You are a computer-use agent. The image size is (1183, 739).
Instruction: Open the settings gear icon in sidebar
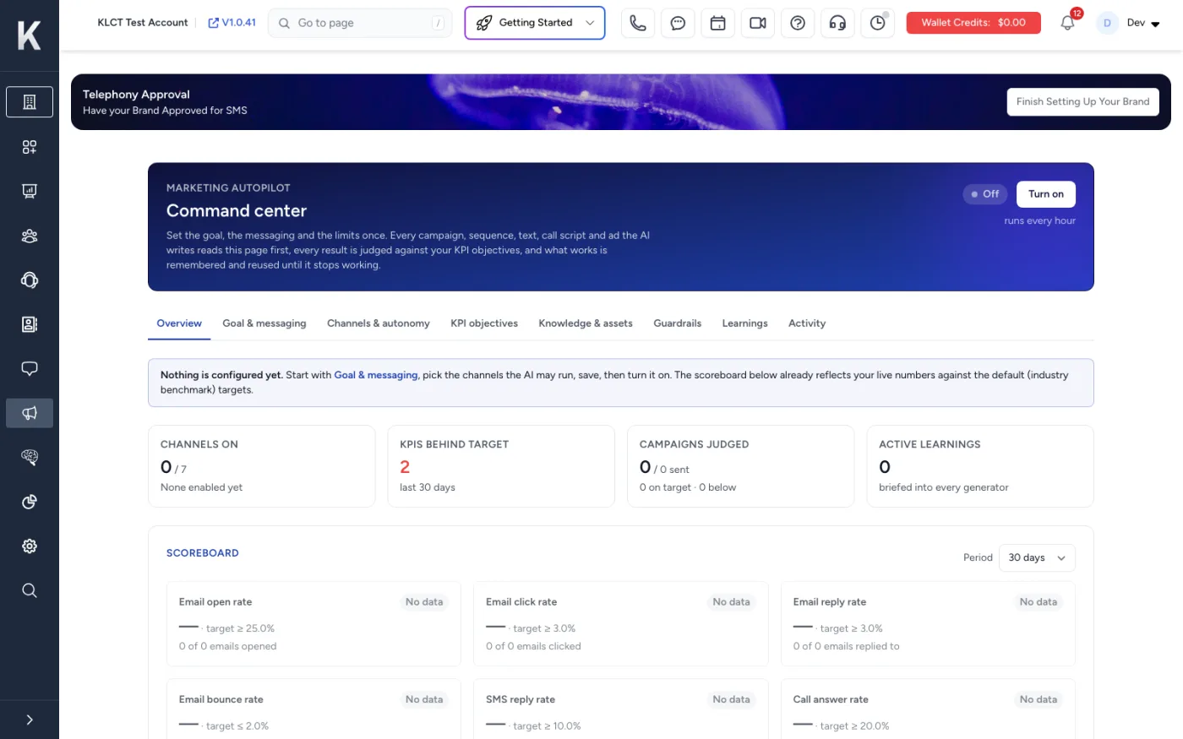(x=30, y=546)
